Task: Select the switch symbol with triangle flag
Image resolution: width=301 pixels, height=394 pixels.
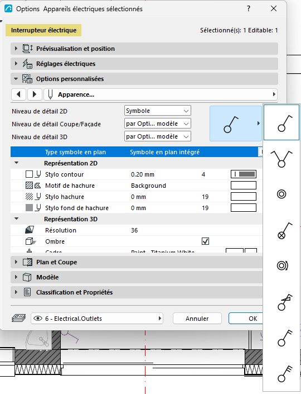Action: 285,302
